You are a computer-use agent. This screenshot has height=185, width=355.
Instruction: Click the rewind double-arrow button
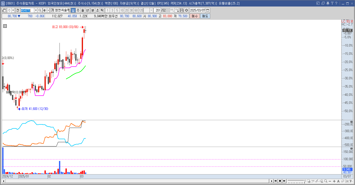point(275,181)
